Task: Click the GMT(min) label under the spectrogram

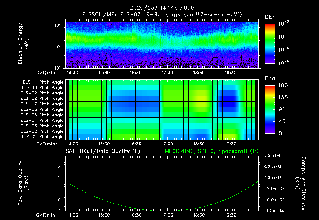Action: (47, 73)
